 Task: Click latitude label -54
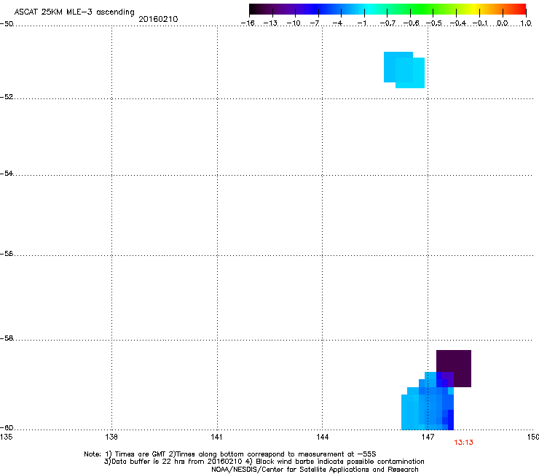[7, 173]
